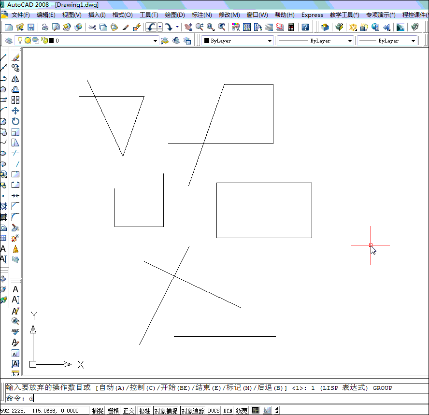Select the Fillet tool
The height and width of the screenshot is (415, 429).
[x=15, y=216]
